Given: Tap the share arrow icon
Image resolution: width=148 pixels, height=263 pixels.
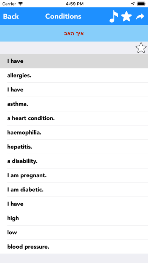Looking at the screenshot, I should coord(140,17).
